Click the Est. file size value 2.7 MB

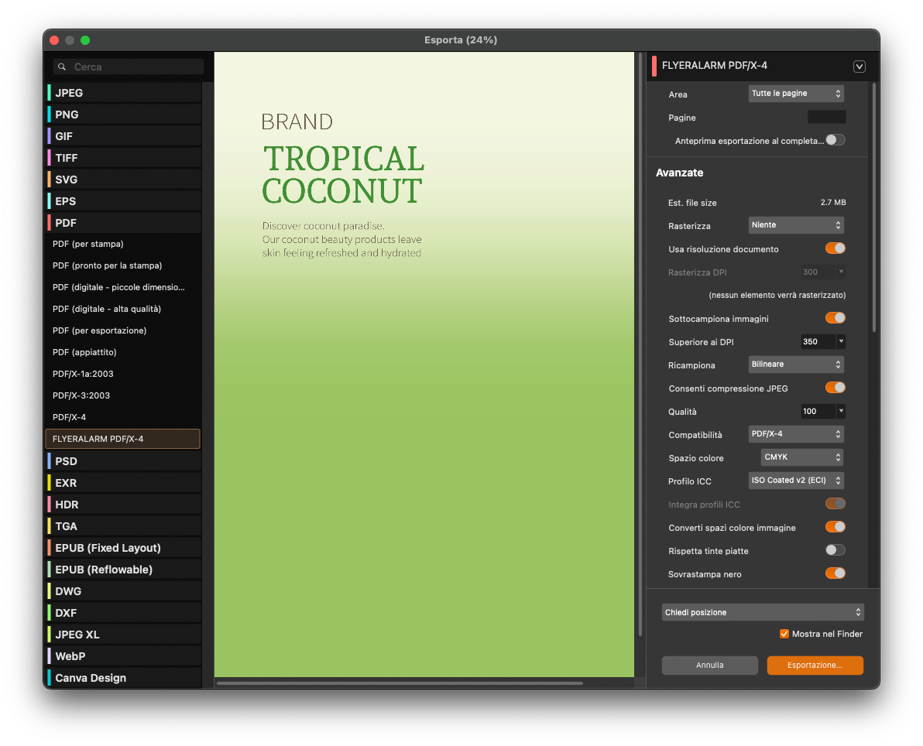tap(833, 203)
